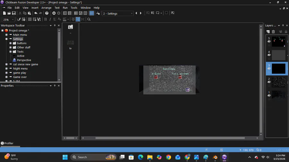
Task: Click the horizontal scrollbar of the frame editor
Action: coord(170,138)
